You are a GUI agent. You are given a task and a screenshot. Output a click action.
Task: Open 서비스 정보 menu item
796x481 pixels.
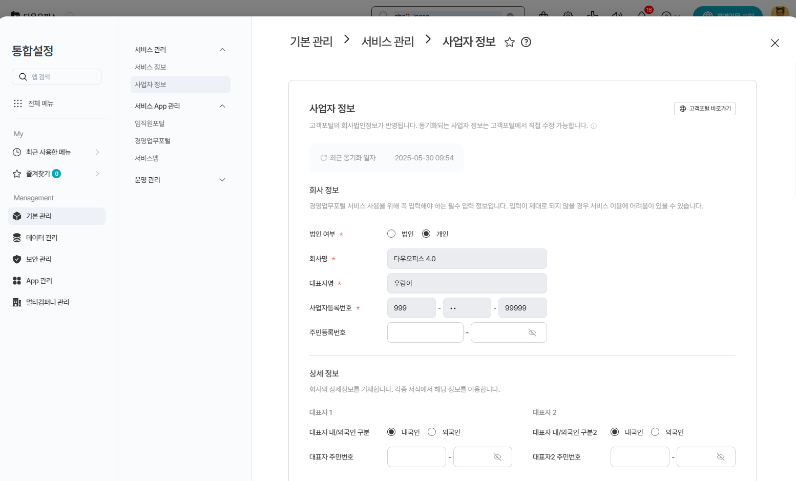click(151, 67)
